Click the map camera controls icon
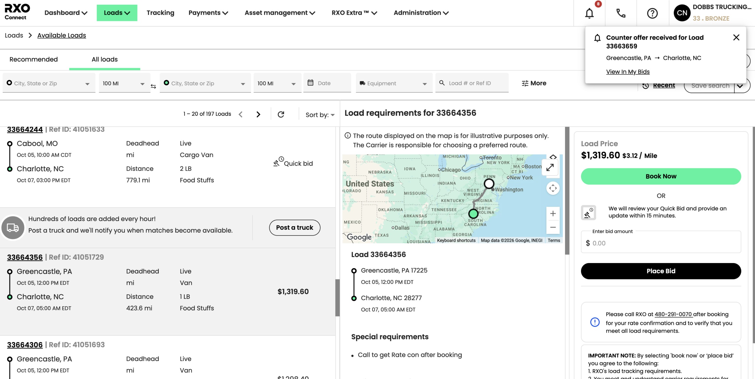This screenshot has height=379, width=755. (553, 188)
